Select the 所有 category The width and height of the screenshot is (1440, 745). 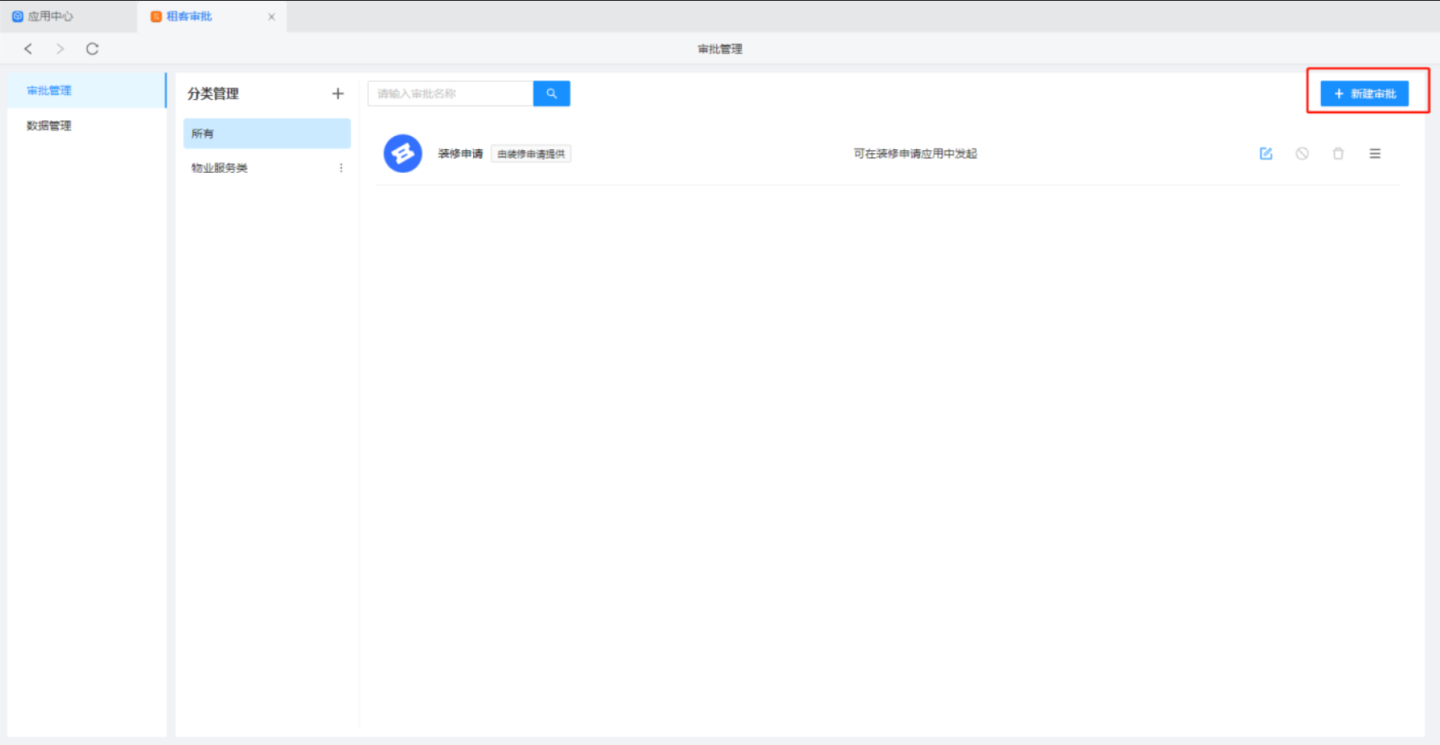click(x=267, y=134)
